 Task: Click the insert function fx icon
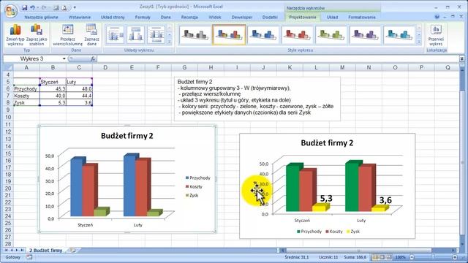tap(93, 58)
